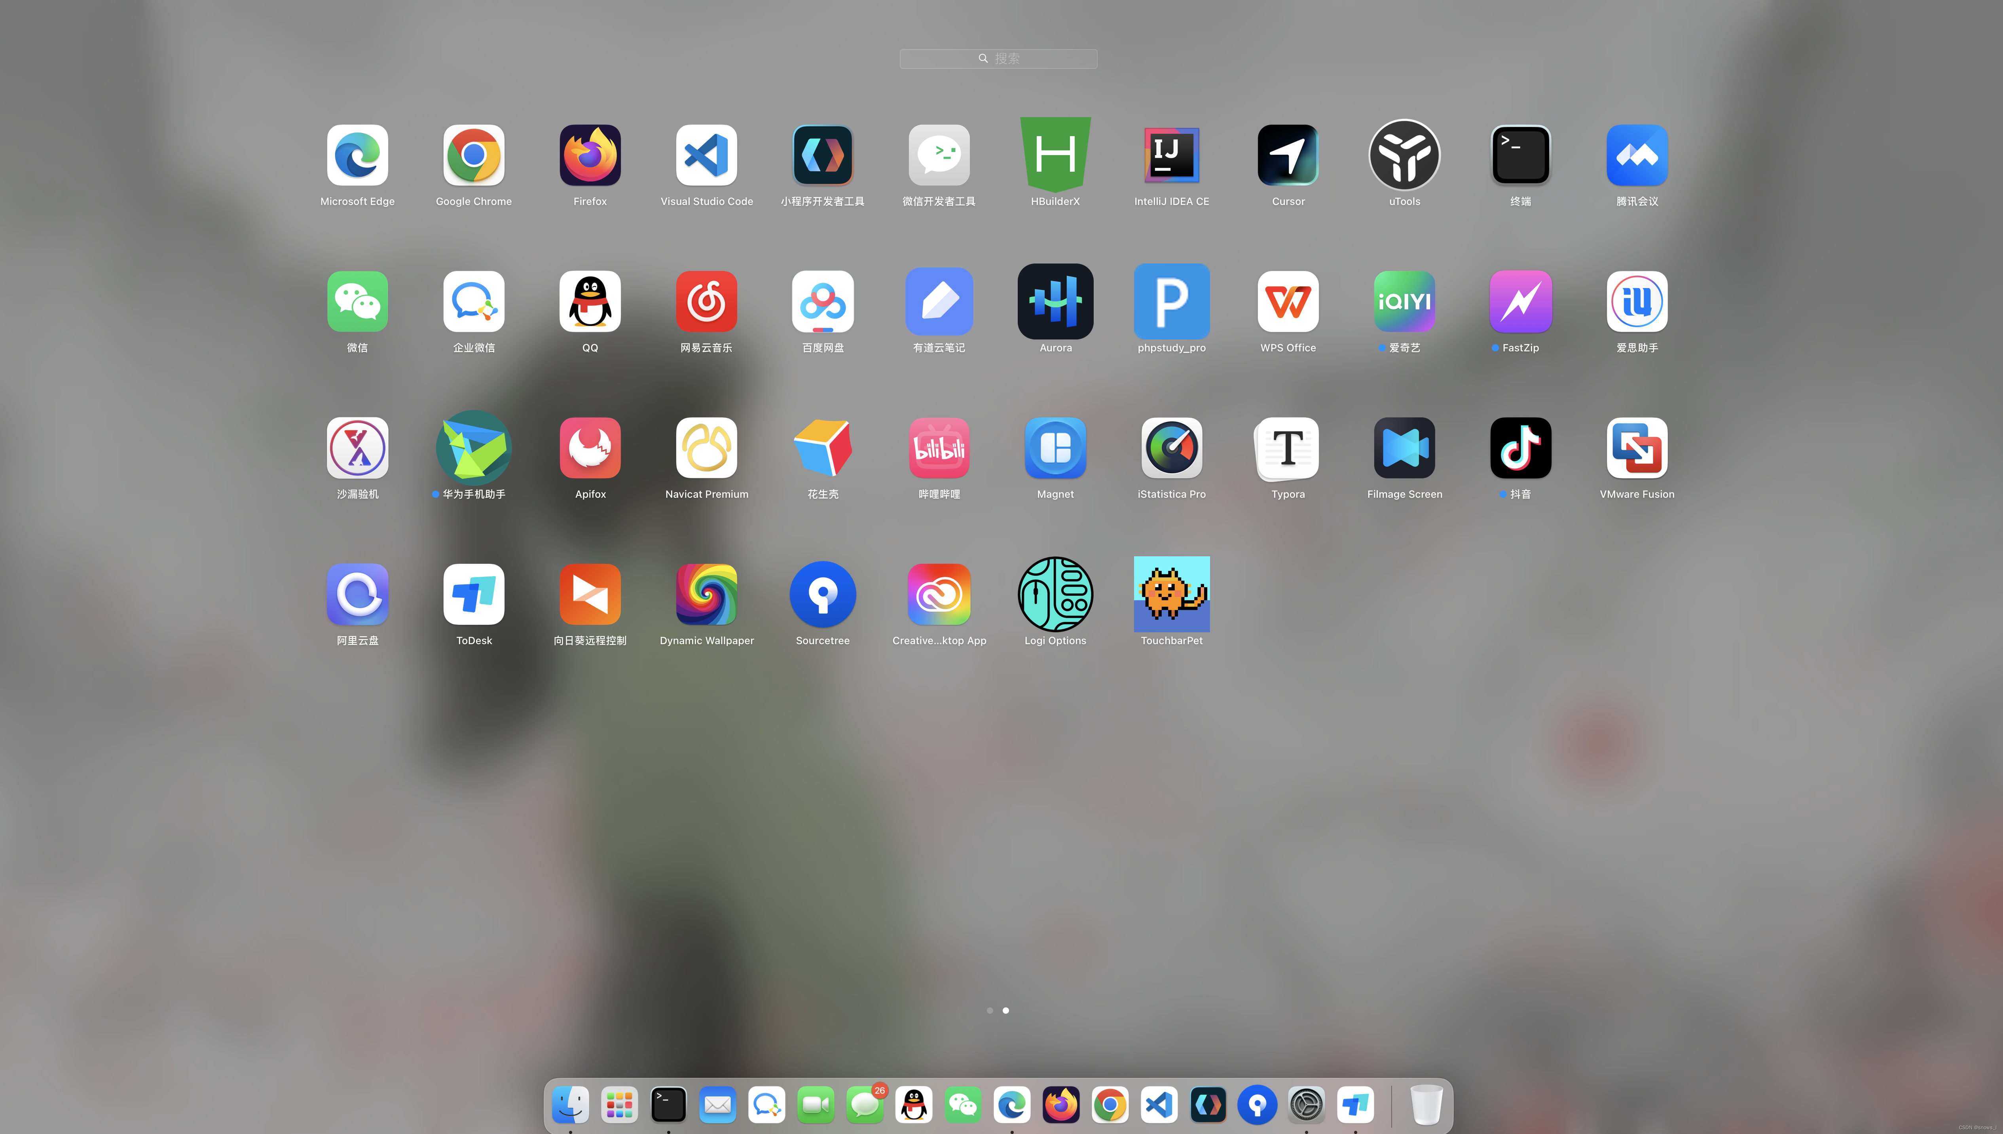
Task: Launch VMware Fusion
Action: tap(1636, 448)
